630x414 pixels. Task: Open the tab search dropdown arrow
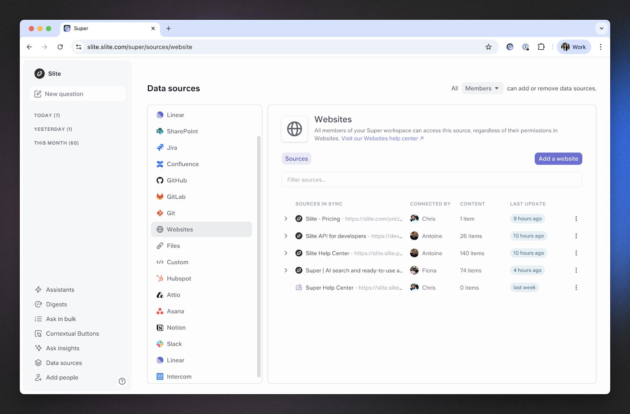tap(601, 28)
